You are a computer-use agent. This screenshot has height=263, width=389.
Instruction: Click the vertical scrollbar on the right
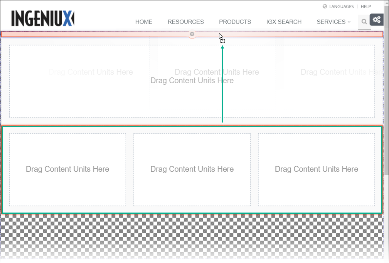coord(386,89)
